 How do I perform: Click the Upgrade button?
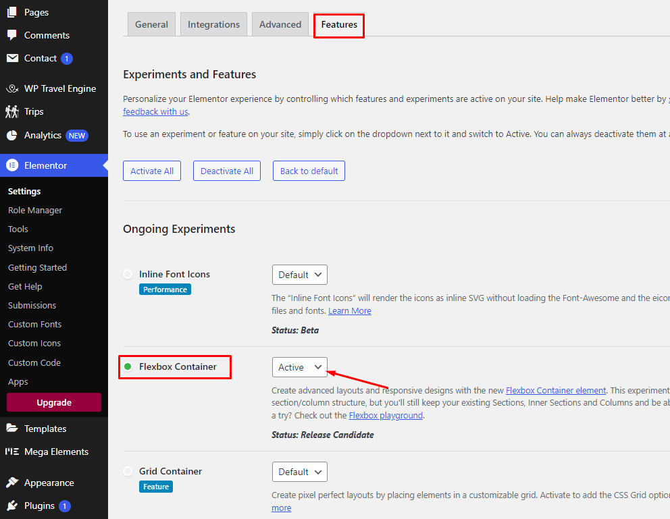[54, 402]
